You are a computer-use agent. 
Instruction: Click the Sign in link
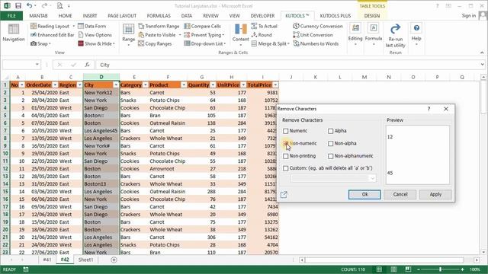coord(469,15)
